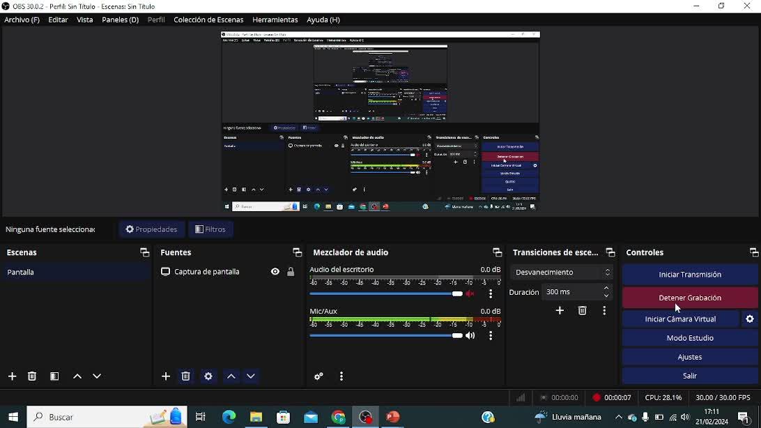Undock the Mezclador de audio panel

click(498, 252)
